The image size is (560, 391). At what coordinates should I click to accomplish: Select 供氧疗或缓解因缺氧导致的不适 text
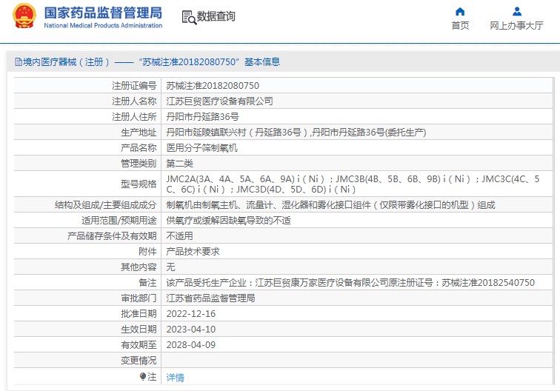229,221
